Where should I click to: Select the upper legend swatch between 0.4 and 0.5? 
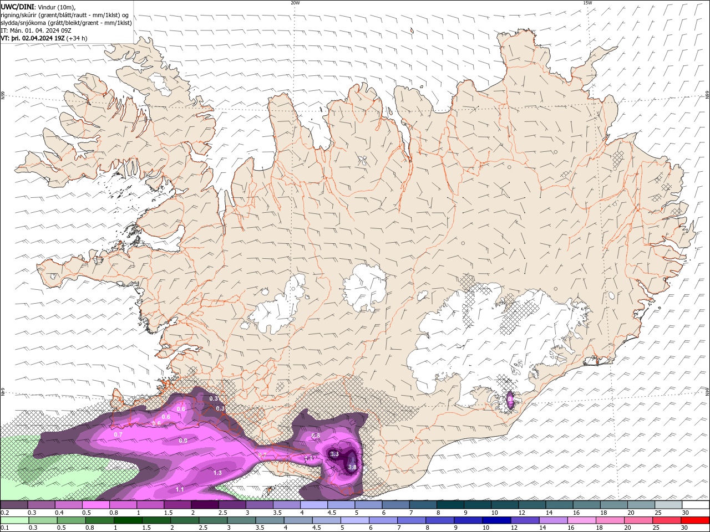[69, 505]
